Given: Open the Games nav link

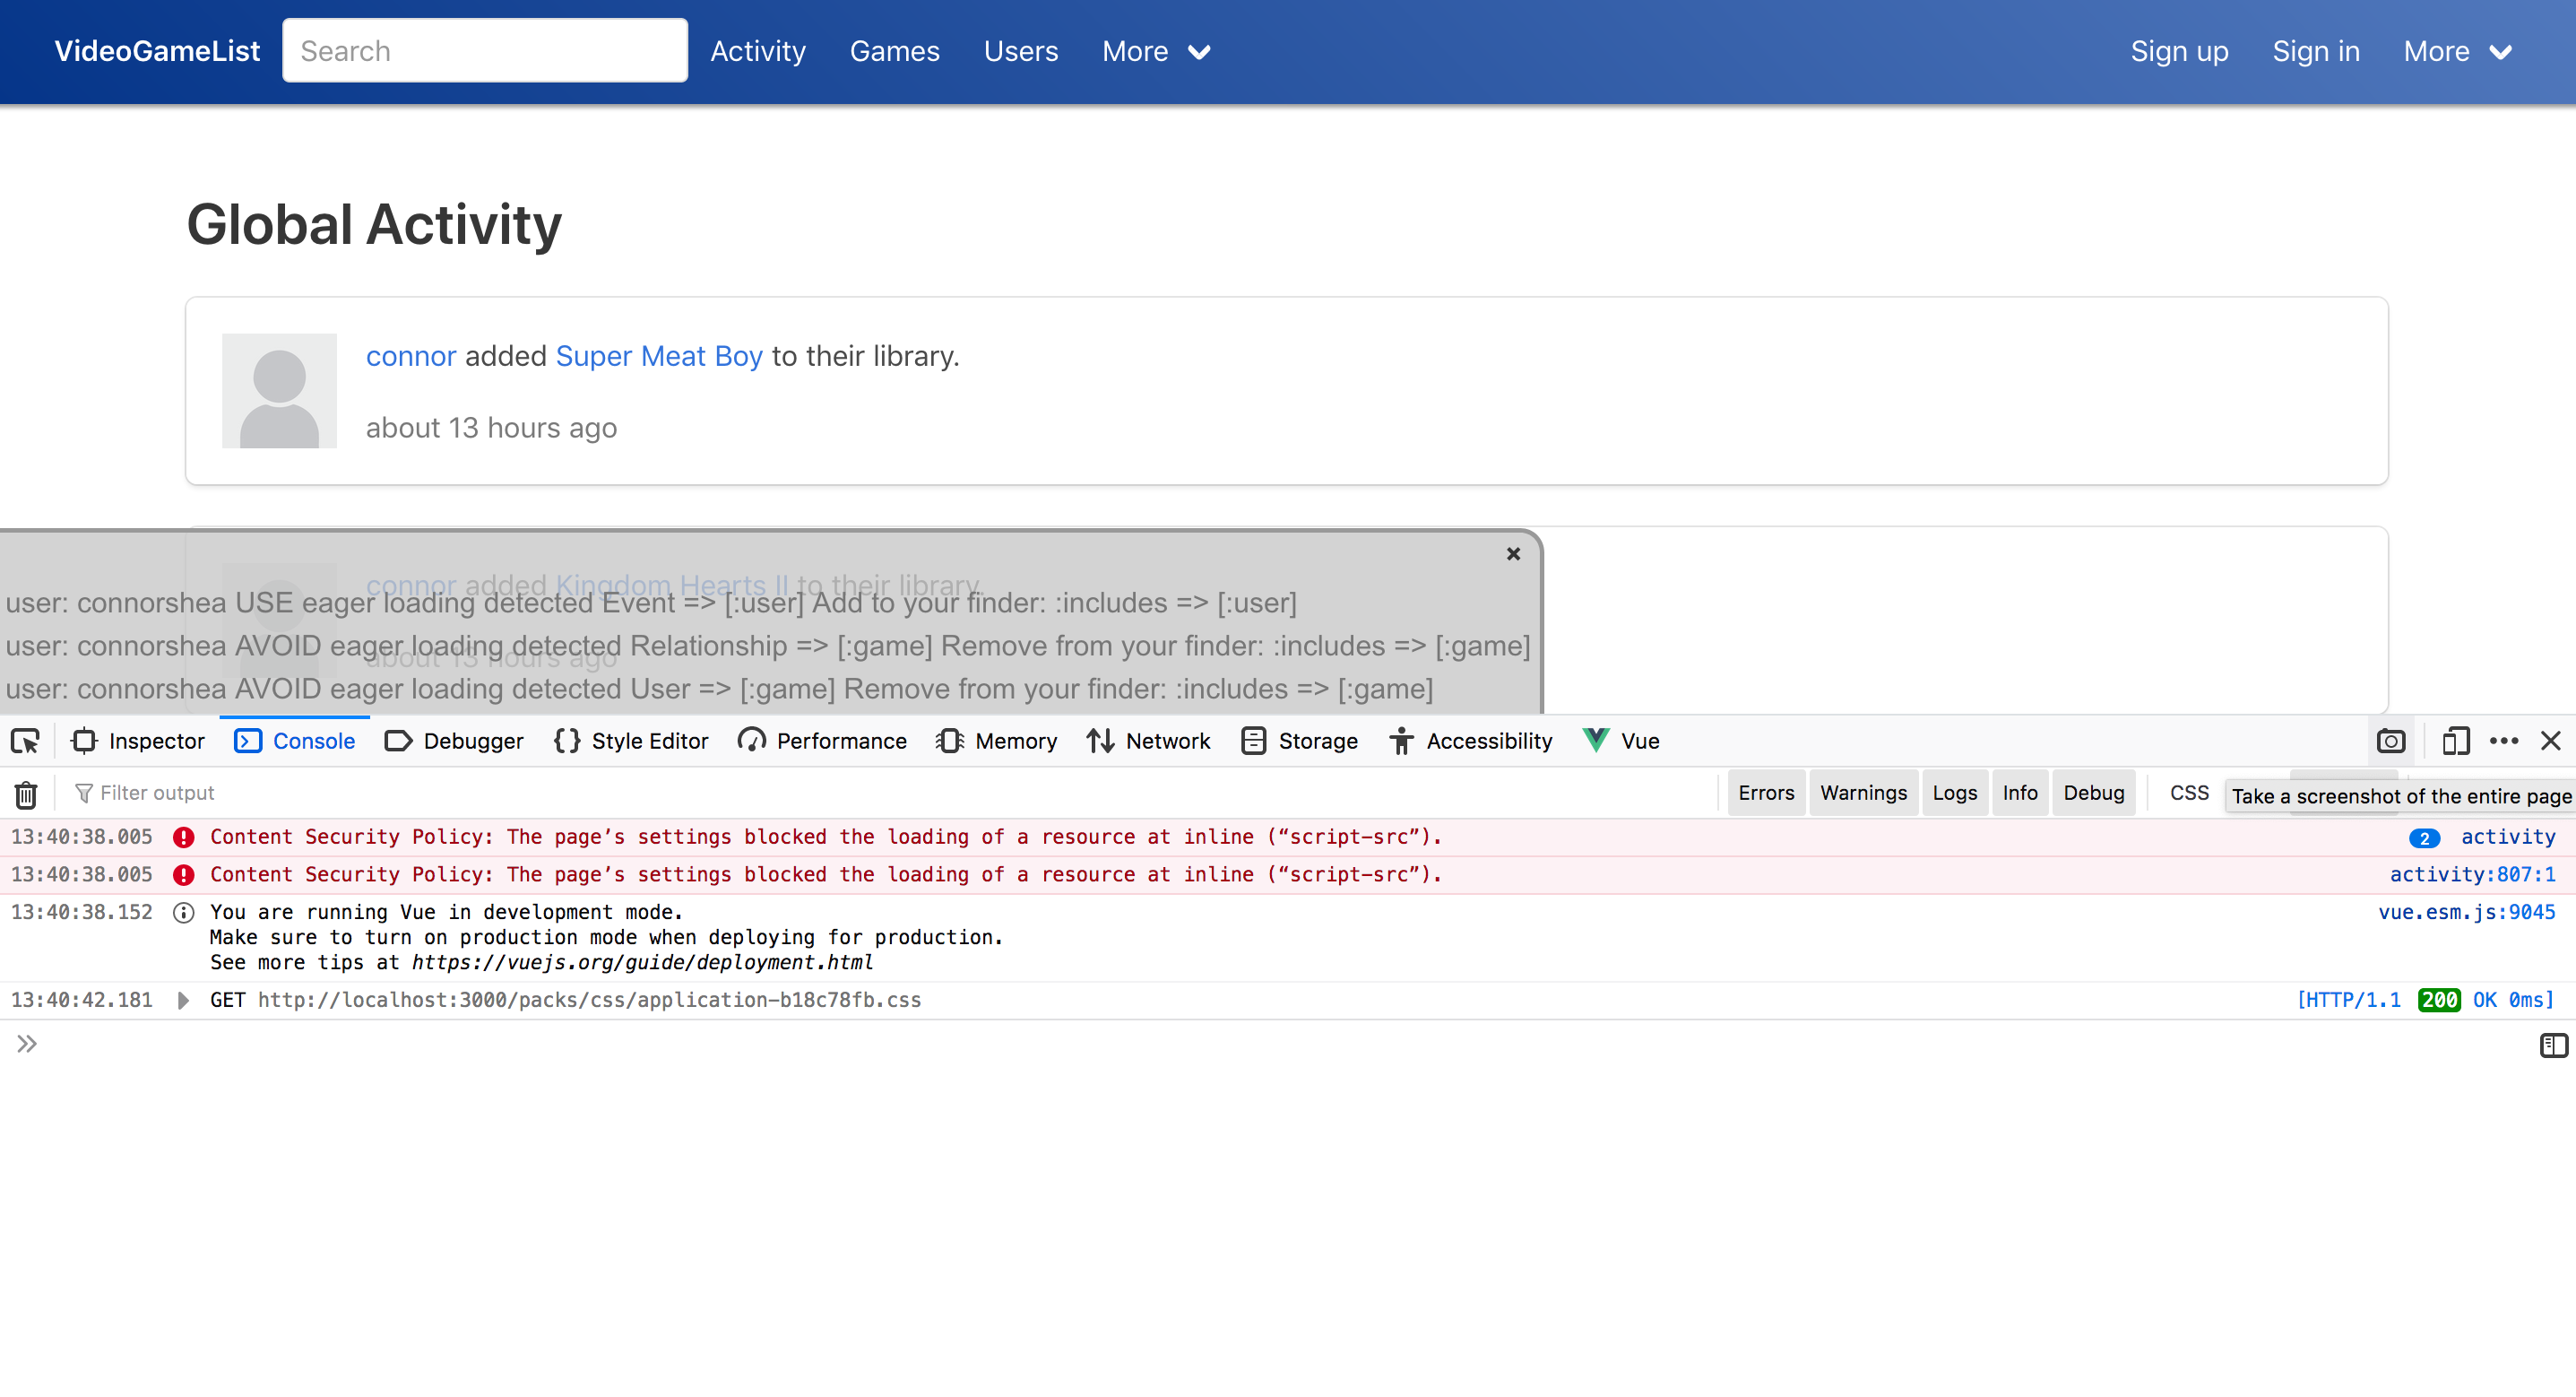Looking at the screenshot, I should click(x=894, y=51).
